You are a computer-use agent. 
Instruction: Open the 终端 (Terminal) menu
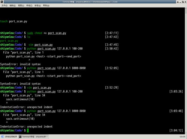29,6
